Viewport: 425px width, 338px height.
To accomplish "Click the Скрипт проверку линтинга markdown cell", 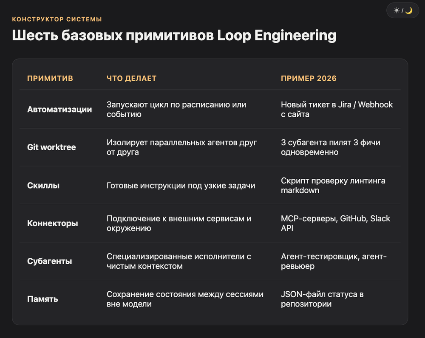I will coord(333,185).
